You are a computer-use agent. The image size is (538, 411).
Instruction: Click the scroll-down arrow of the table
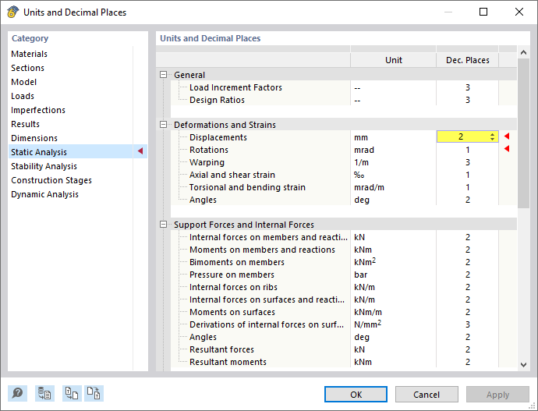523,363
